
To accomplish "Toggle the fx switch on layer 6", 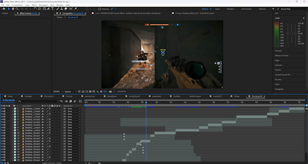I will pos(50,122).
